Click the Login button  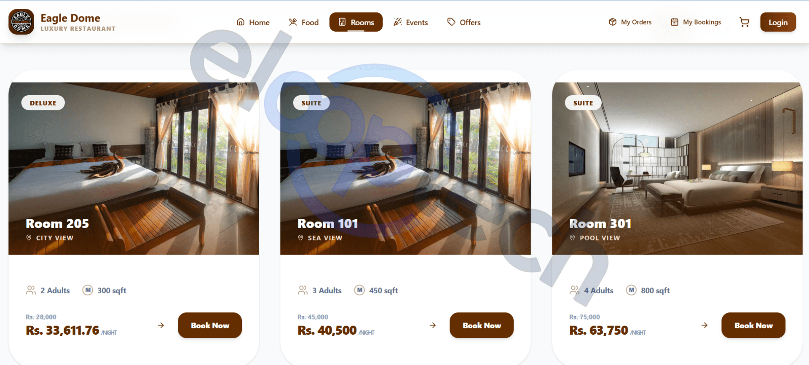[778, 22]
